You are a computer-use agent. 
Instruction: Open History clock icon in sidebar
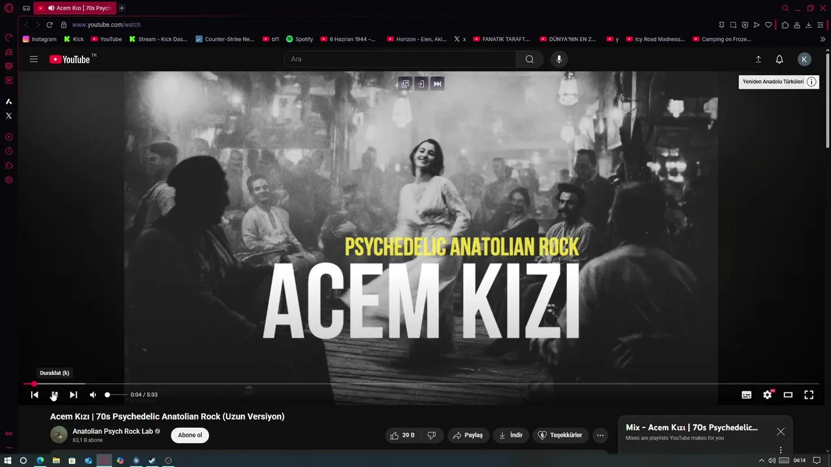tap(9, 151)
